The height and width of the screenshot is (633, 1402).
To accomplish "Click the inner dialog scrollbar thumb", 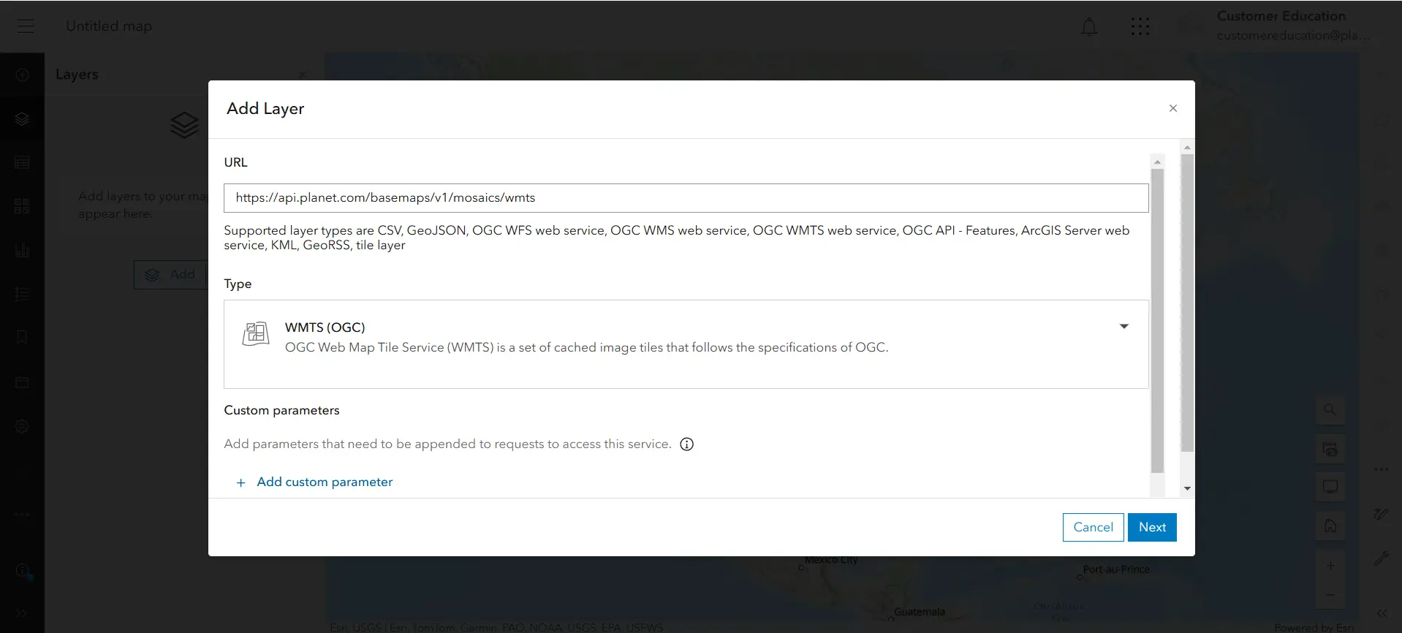I will click(1157, 321).
